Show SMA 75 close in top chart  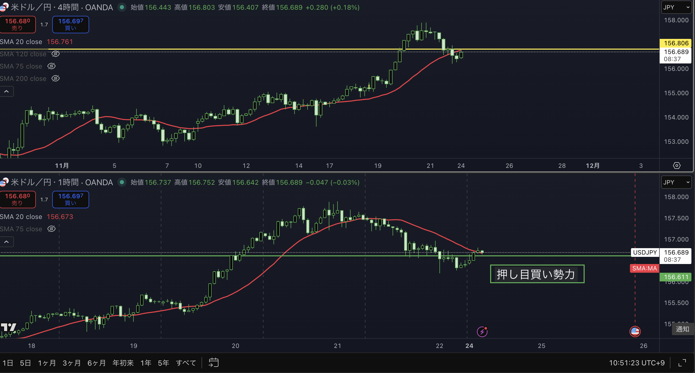click(x=51, y=66)
